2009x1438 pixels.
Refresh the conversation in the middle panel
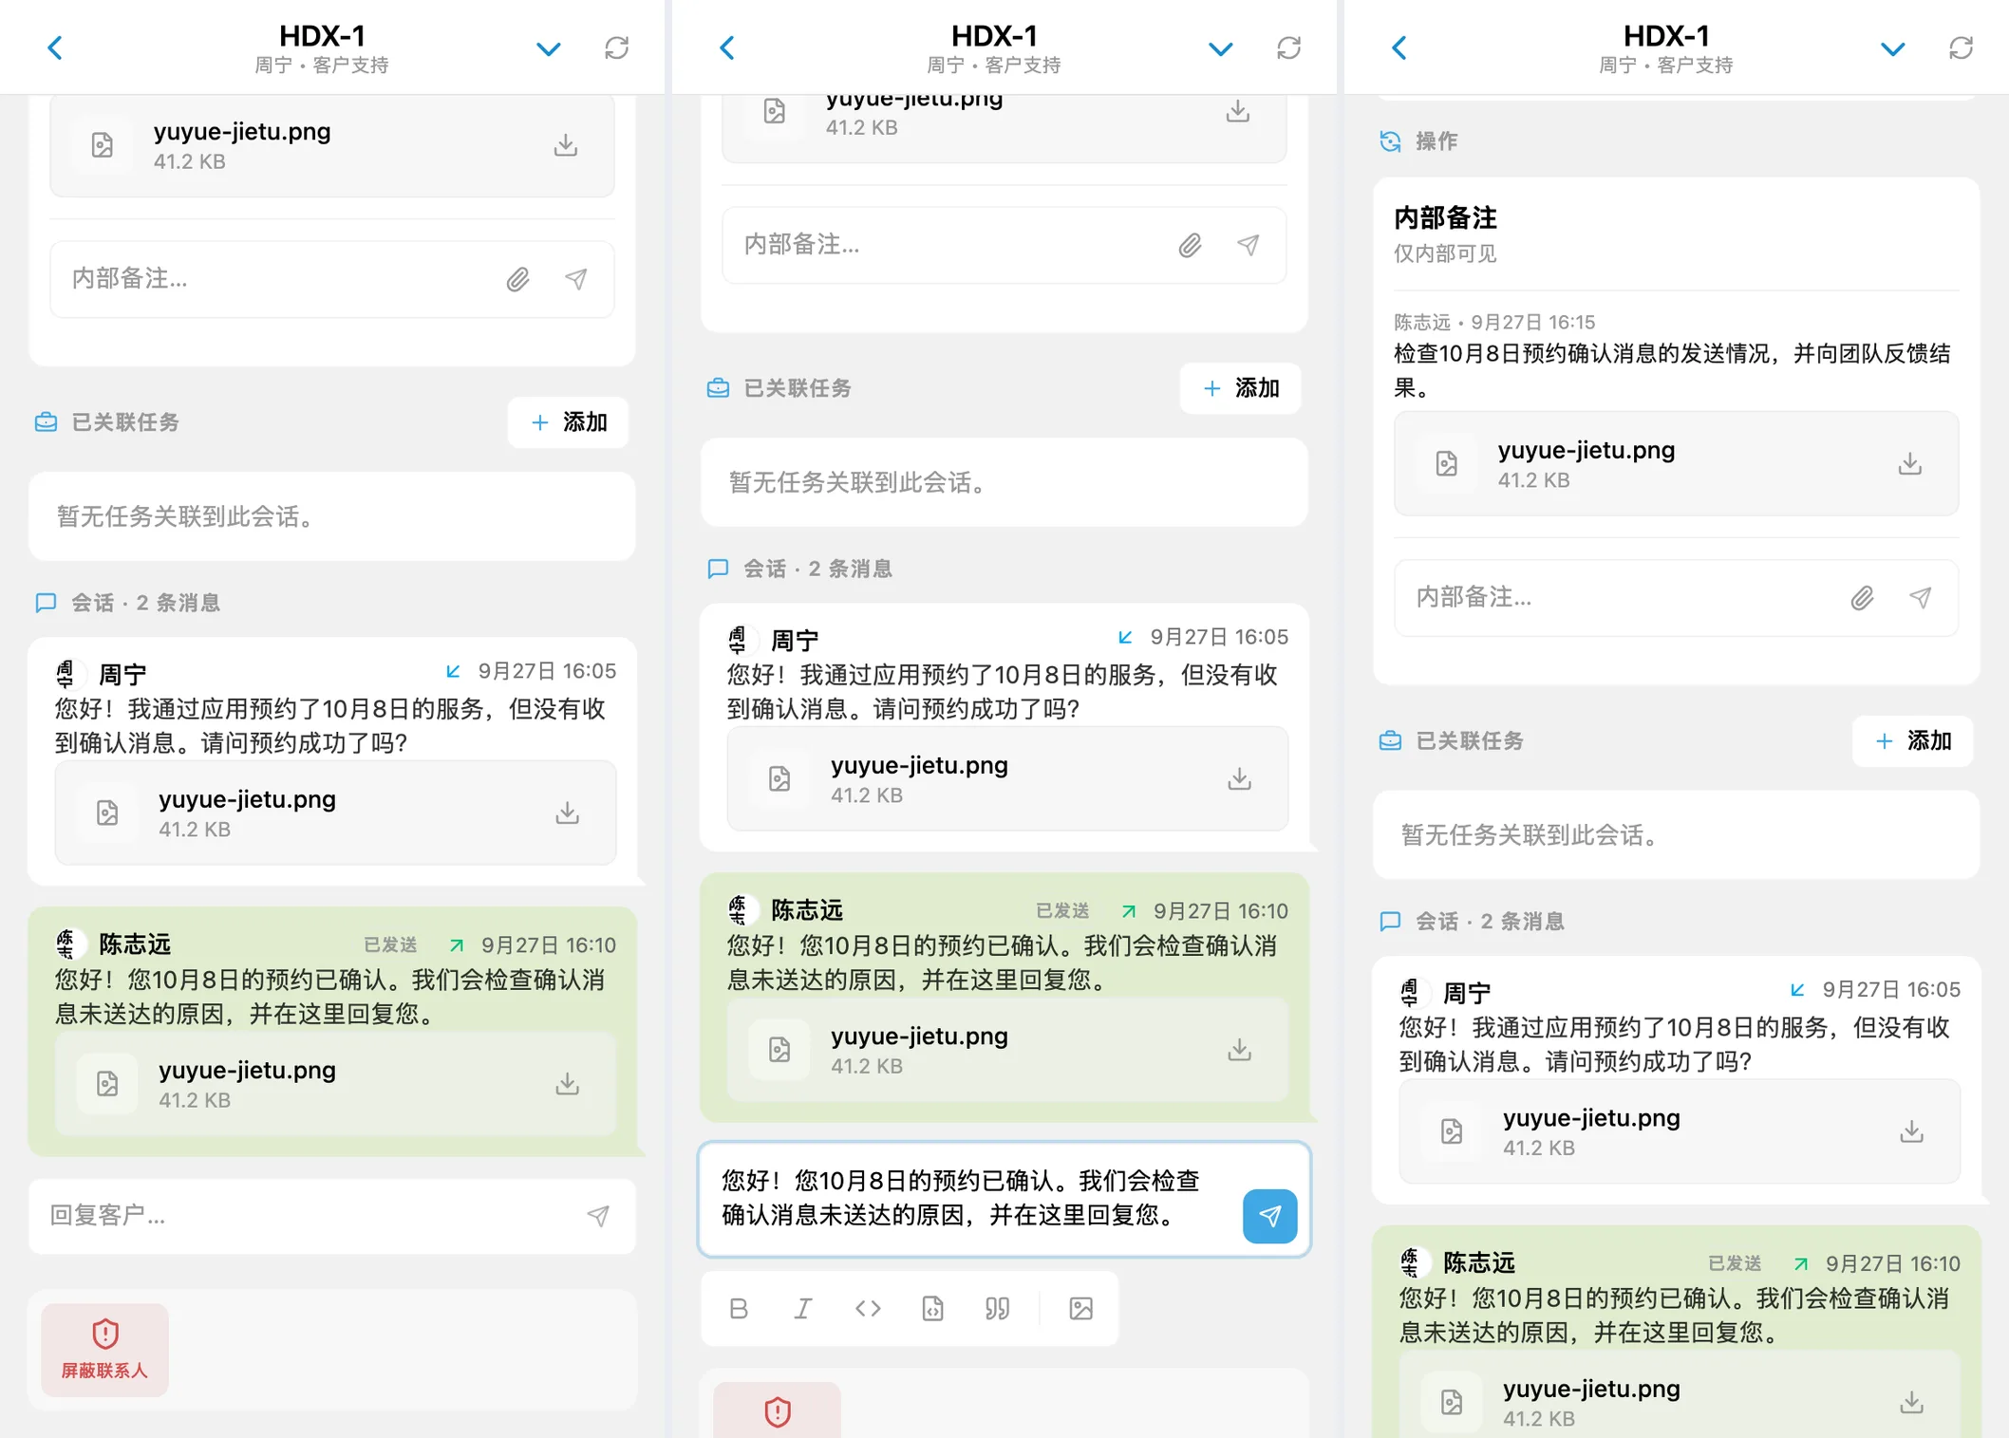coord(1289,47)
